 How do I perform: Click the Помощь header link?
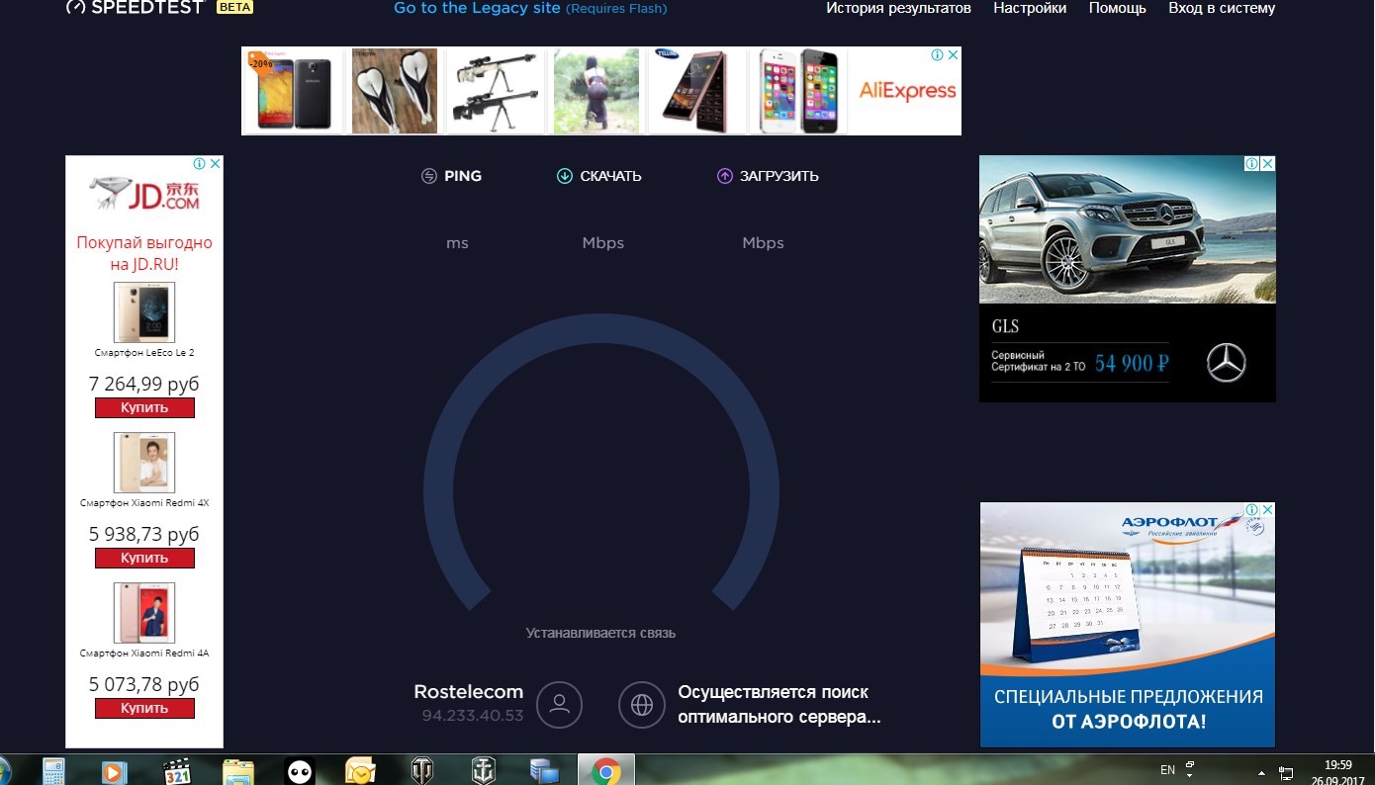coord(1117,8)
